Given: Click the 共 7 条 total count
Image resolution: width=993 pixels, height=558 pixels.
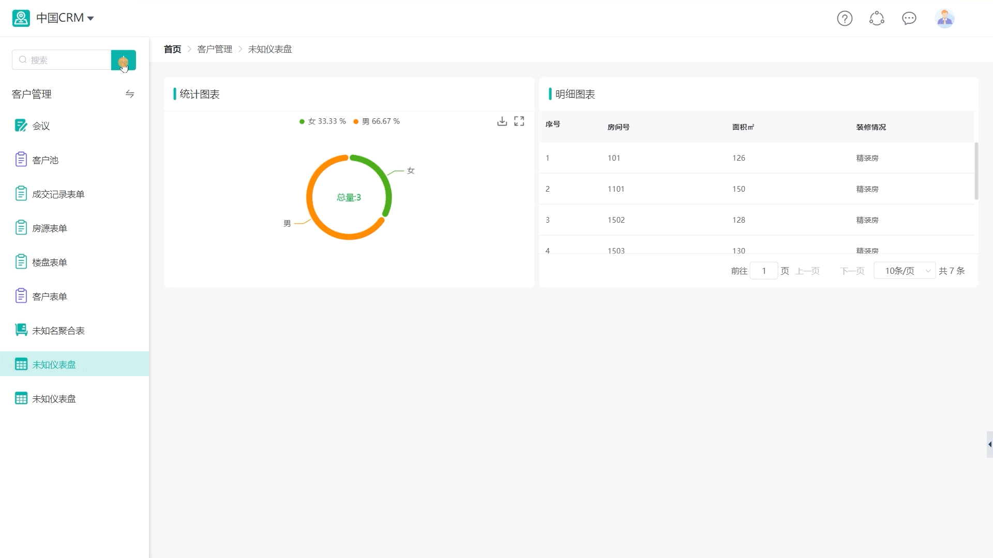Looking at the screenshot, I should click(x=952, y=271).
